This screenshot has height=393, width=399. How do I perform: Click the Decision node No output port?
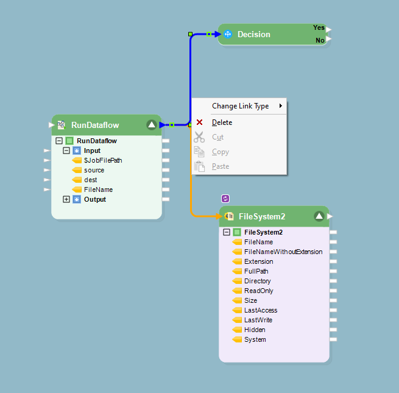328,40
